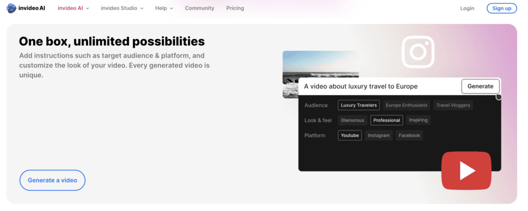Click the ocean waves thumbnail image
This screenshot has height=211, width=528.
[320, 64]
